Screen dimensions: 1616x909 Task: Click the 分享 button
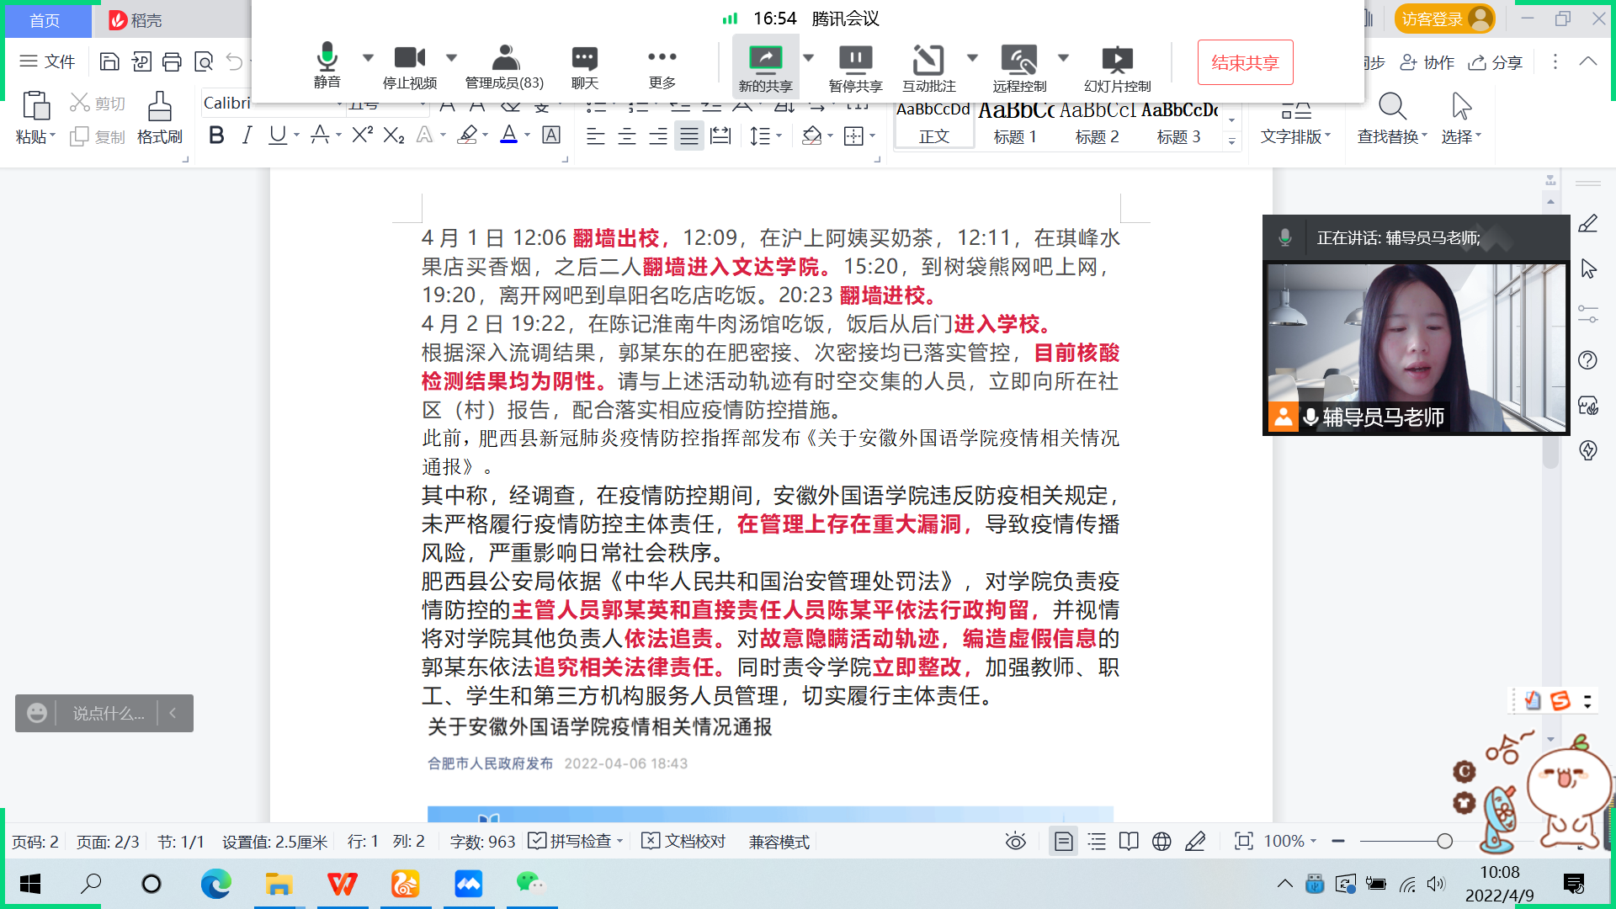coord(1496,62)
